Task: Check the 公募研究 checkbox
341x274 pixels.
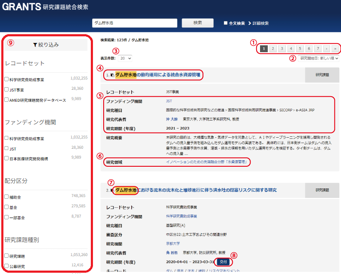Action: coord(6,266)
